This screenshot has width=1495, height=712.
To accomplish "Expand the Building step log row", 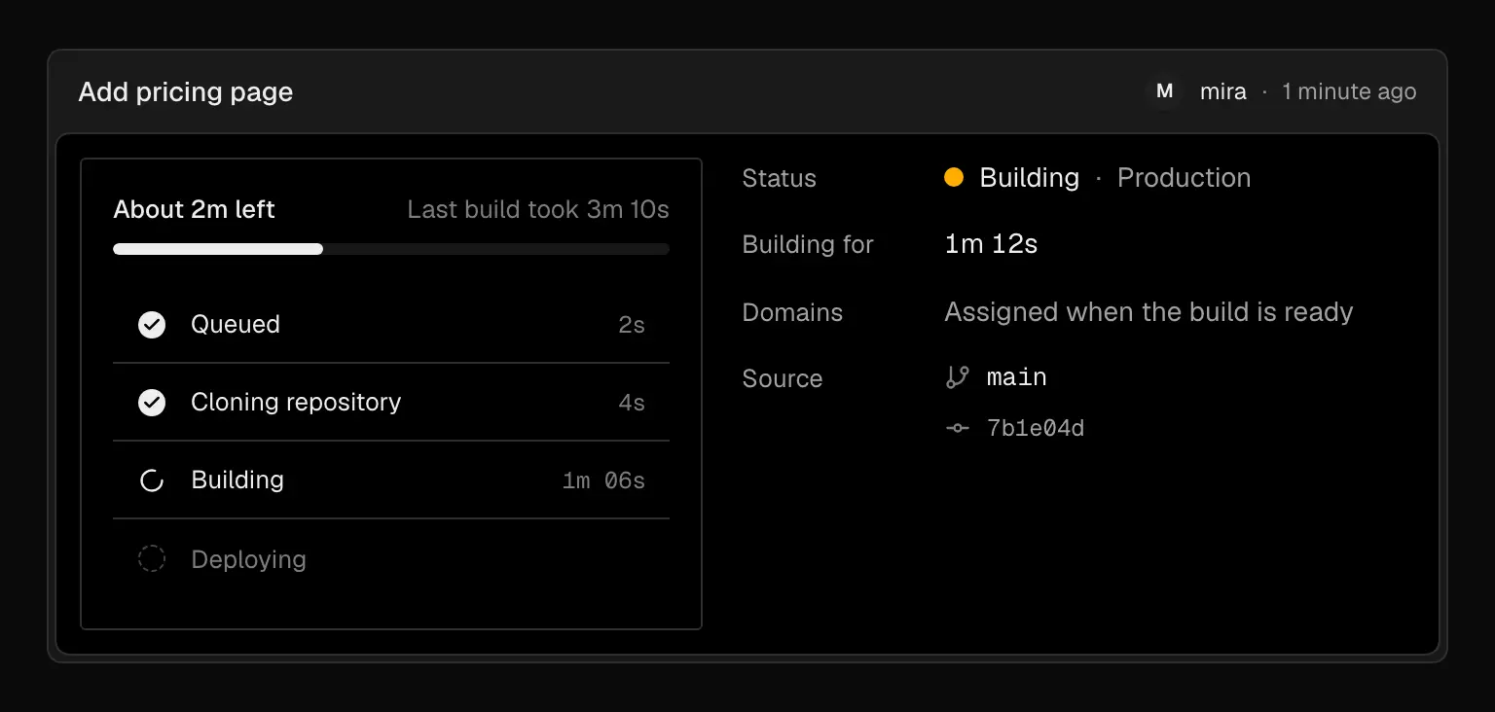I will click(391, 481).
